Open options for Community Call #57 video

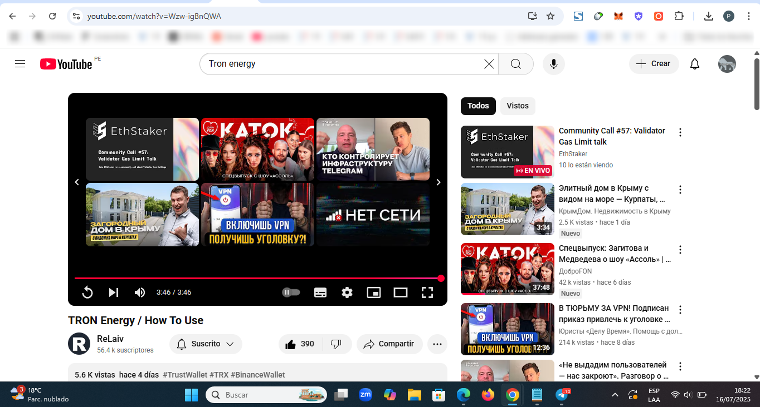pyautogui.click(x=680, y=132)
